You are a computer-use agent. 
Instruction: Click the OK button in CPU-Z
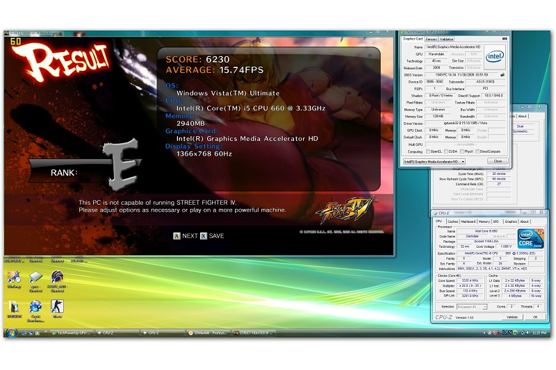coord(535,317)
